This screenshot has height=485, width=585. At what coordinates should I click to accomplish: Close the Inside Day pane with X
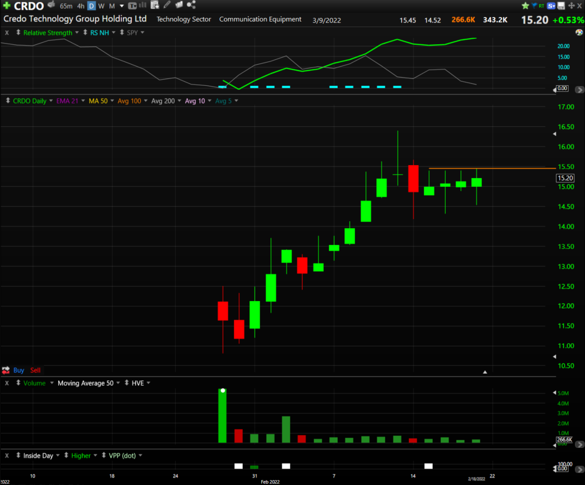click(x=6, y=455)
